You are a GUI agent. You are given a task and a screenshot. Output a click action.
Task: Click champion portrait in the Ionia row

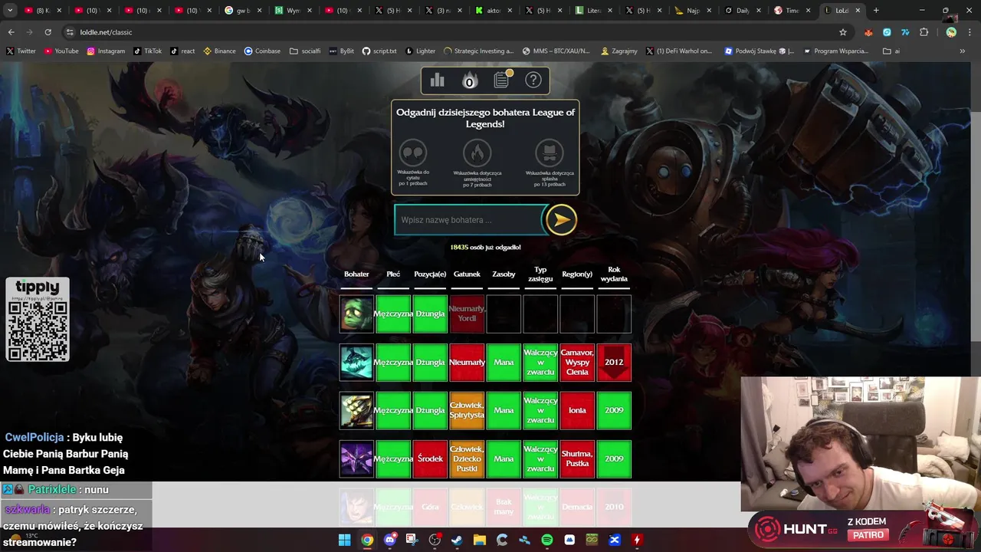pyautogui.click(x=356, y=410)
